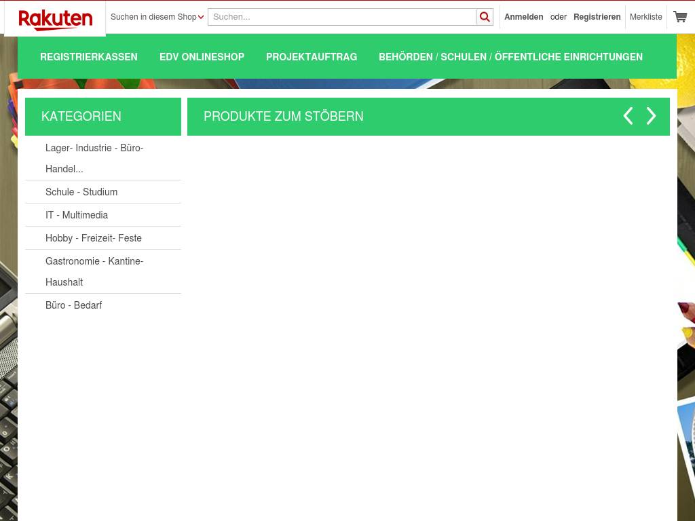Screen dimensions: 695x521
Task: Go to EDV Onlineshop menu item
Action: (x=202, y=57)
